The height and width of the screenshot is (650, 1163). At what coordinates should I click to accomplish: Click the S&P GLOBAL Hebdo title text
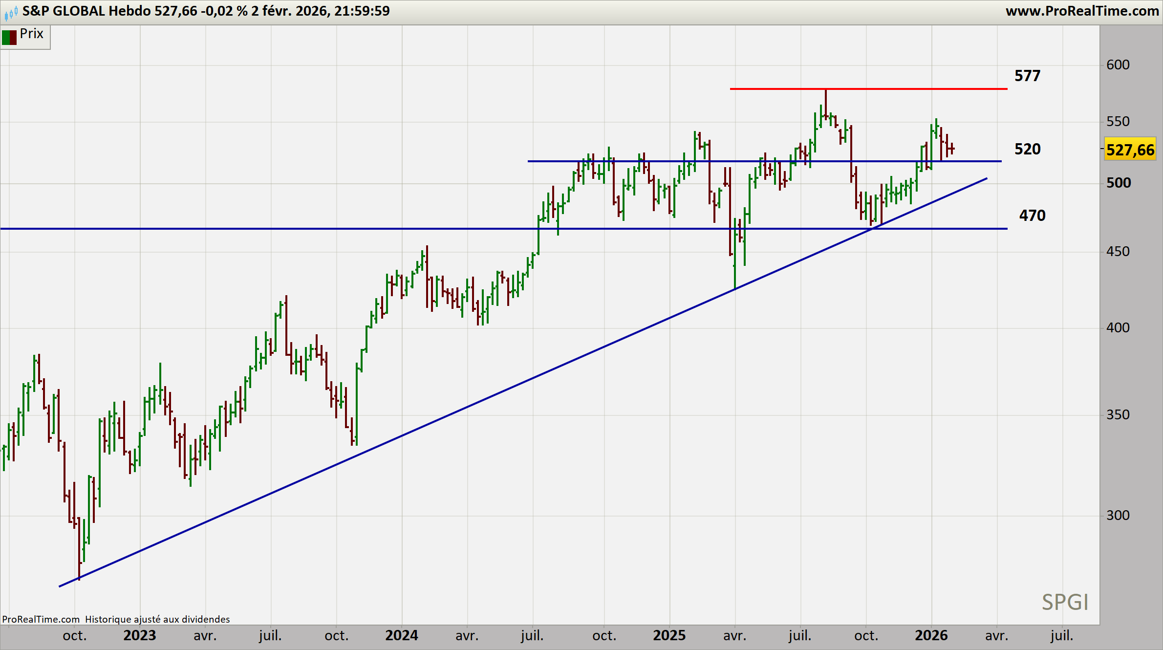[x=86, y=11]
